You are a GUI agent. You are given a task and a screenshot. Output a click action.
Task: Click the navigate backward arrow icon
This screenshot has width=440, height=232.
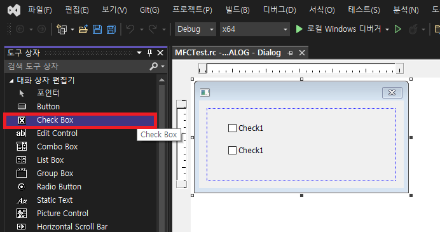20,29
